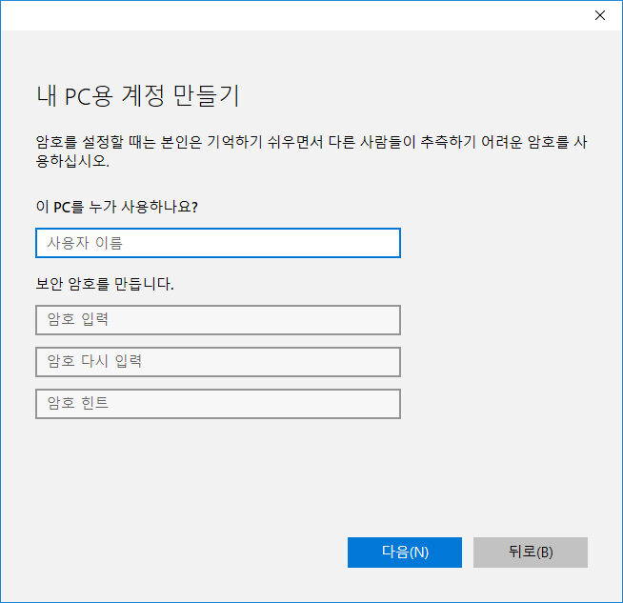Proceed using the blue Next button
Screen dimensions: 623x603
coord(404,553)
